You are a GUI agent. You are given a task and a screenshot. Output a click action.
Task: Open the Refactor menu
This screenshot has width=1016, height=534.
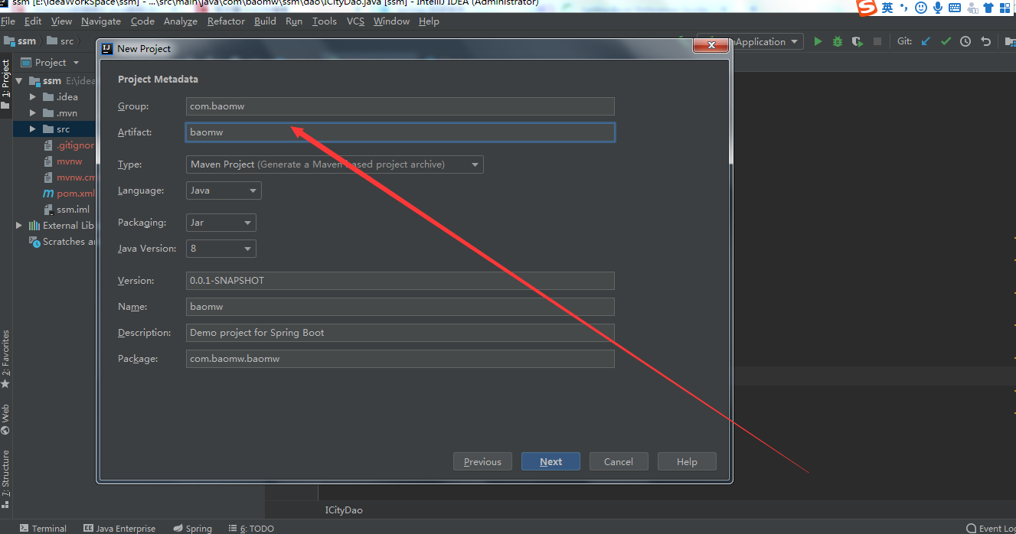(x=226, y=21)
